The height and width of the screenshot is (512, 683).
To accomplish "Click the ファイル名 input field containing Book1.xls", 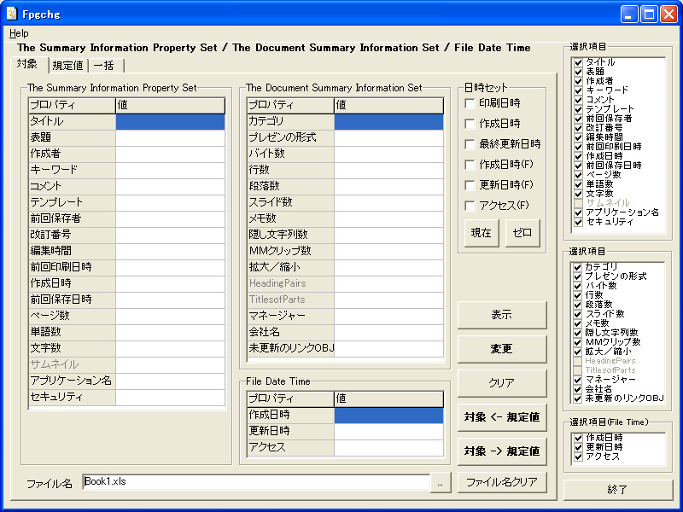I will coord(256,482).
